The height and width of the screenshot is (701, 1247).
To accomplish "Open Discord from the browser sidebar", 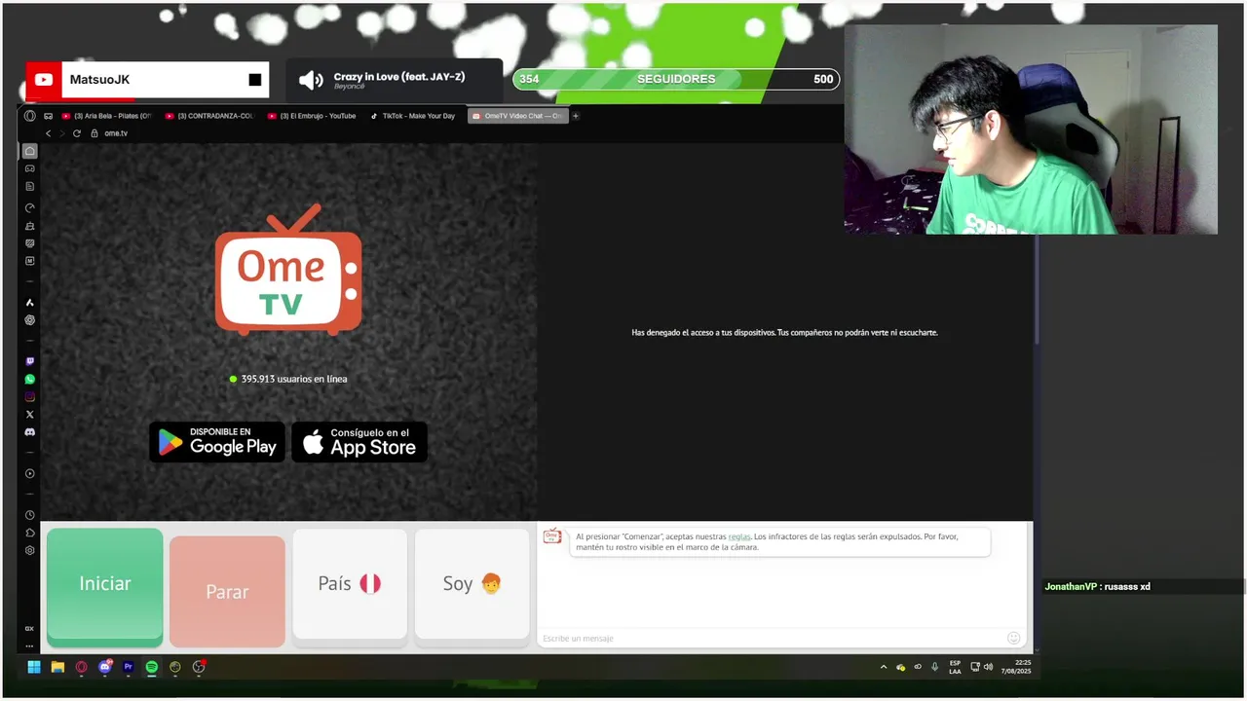I will tap(30, 431).
